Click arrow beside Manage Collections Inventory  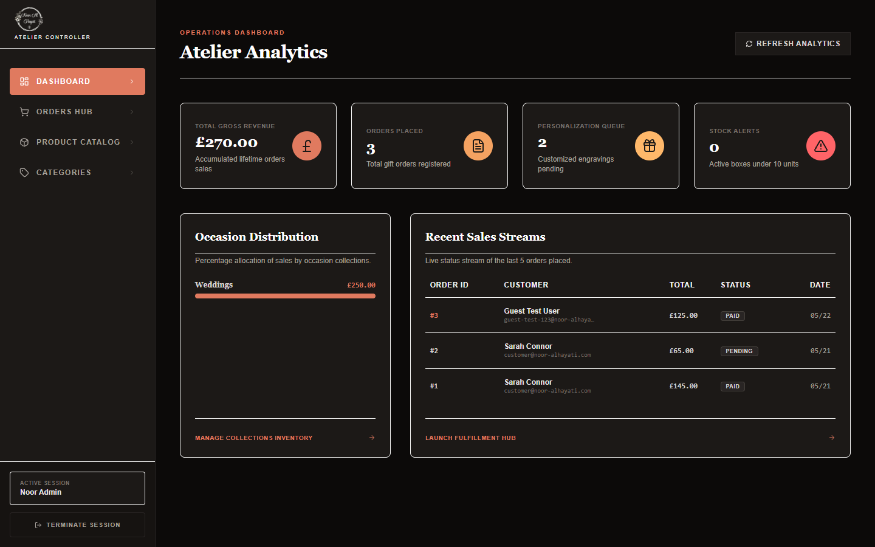(x=372, y=438)
